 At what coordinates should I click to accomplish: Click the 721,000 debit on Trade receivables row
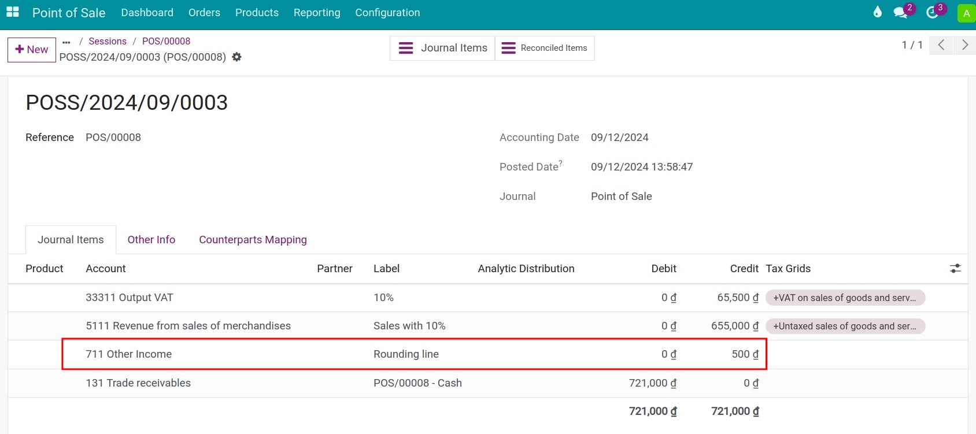click(x=653, y=383)
